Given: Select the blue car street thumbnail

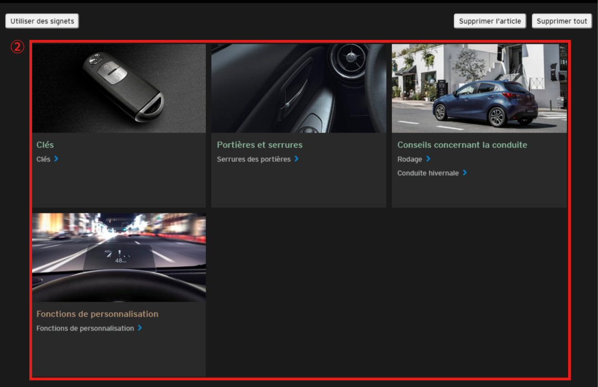Looking at the screenshot, I should [479, 88].
